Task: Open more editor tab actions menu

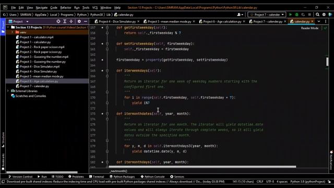Action: [x=326, y=21]
